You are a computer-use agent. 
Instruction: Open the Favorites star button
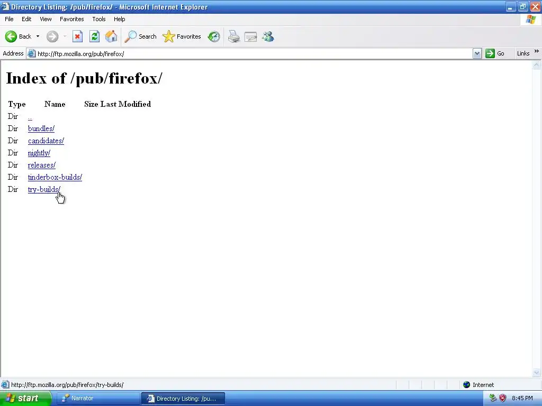(182, 36)
